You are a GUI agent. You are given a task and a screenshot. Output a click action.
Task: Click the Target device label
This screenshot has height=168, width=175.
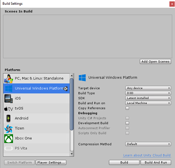point(89,88)
